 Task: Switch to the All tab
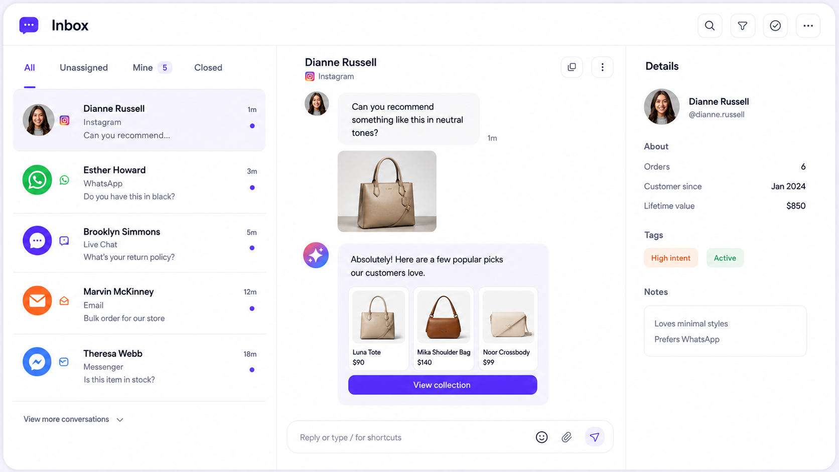30,68
